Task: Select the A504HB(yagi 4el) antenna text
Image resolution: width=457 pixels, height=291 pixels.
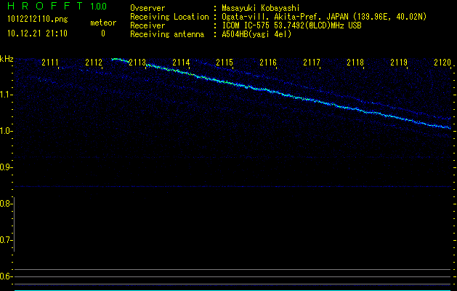Action: point(256,34)
